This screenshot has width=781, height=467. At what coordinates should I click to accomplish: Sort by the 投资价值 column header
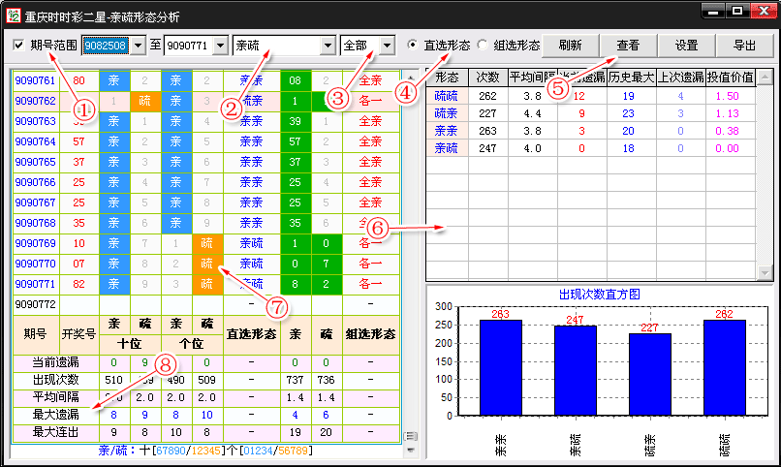pos(731,78)
